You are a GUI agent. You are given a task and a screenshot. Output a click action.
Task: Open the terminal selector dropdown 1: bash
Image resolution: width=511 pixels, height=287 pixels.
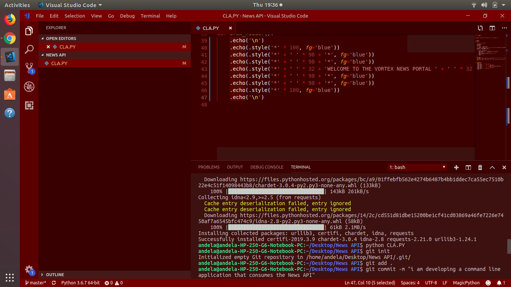[417, 167]
